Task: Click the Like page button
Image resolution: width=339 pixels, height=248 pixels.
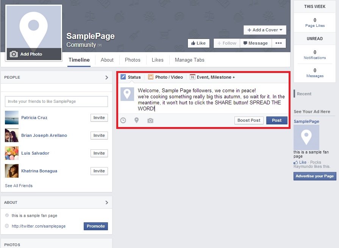Action: (198, 43)
